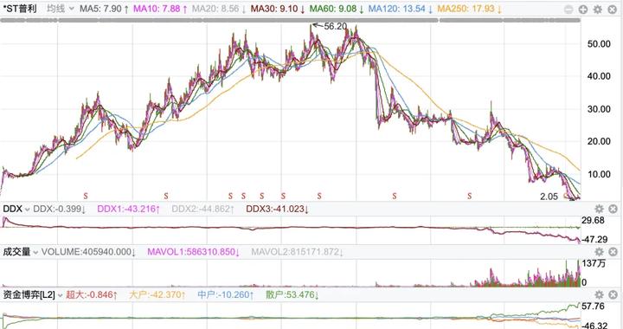Click the 20.00 price axis label

coord(599,141)
